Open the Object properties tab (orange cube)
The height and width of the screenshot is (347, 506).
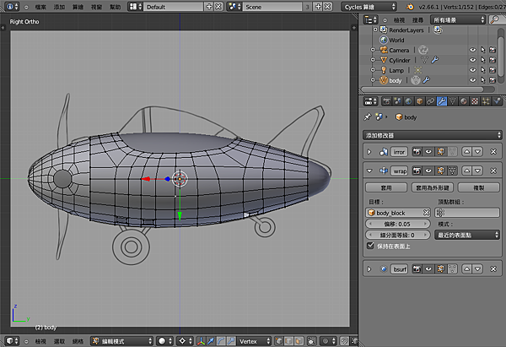click(419, 101)
